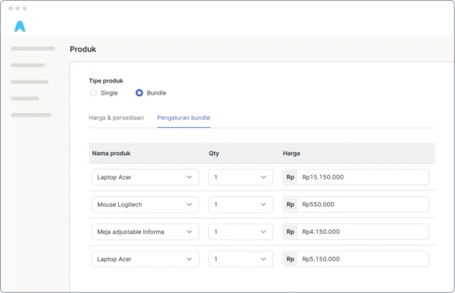This screenshot has height=293, width=455.
Task: Click the Rp15.150.000 price field
Action: pyautogui.click(x=356, y=177)
